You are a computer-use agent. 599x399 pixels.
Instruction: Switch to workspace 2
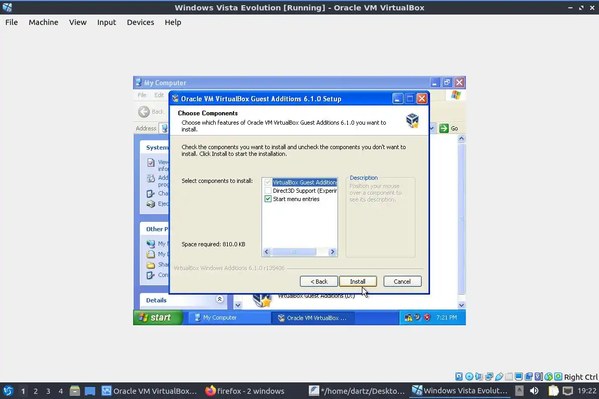(35, 391)
